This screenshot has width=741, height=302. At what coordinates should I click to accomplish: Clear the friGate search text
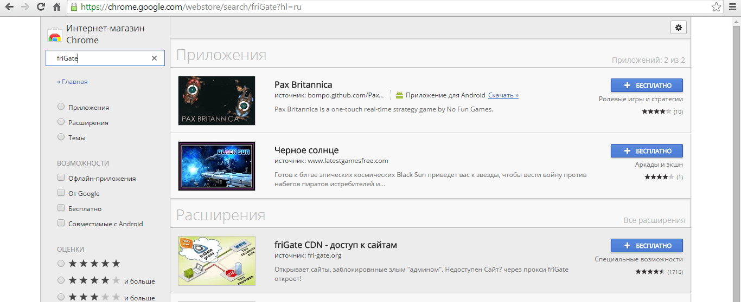click(x=154, y=58)
